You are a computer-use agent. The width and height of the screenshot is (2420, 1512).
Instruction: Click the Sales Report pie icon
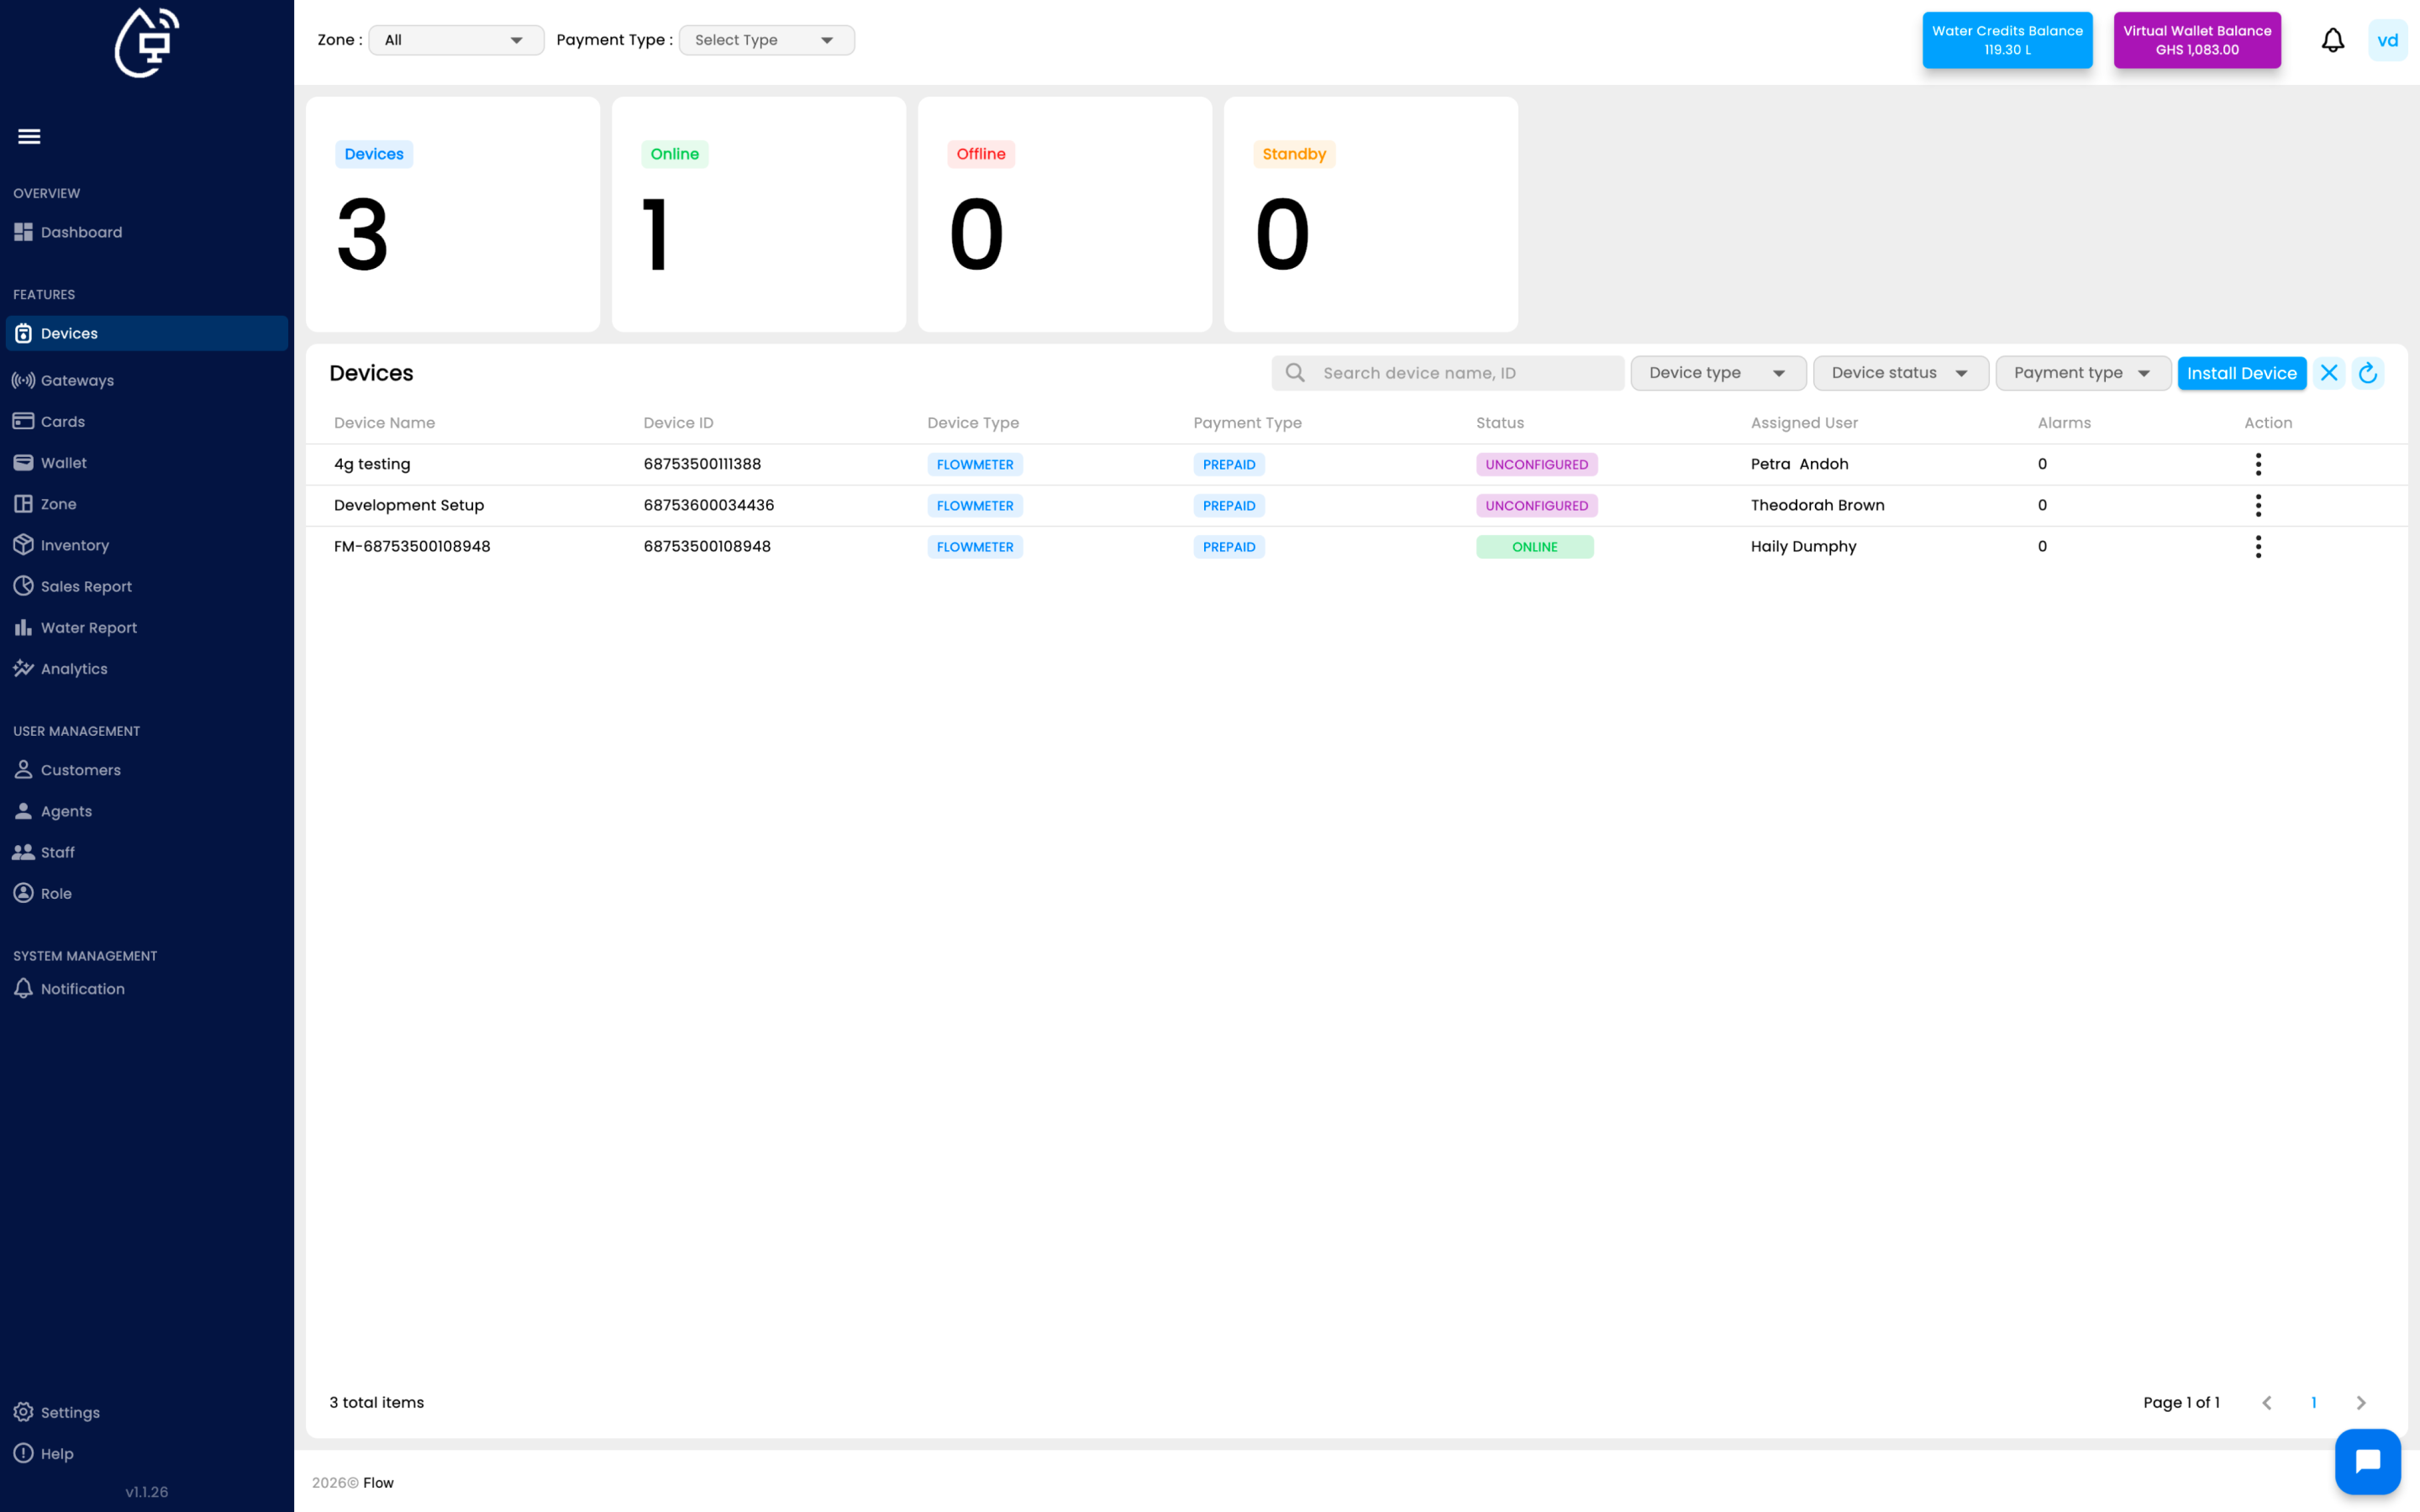pyautogui.click(x=23, y=586)
